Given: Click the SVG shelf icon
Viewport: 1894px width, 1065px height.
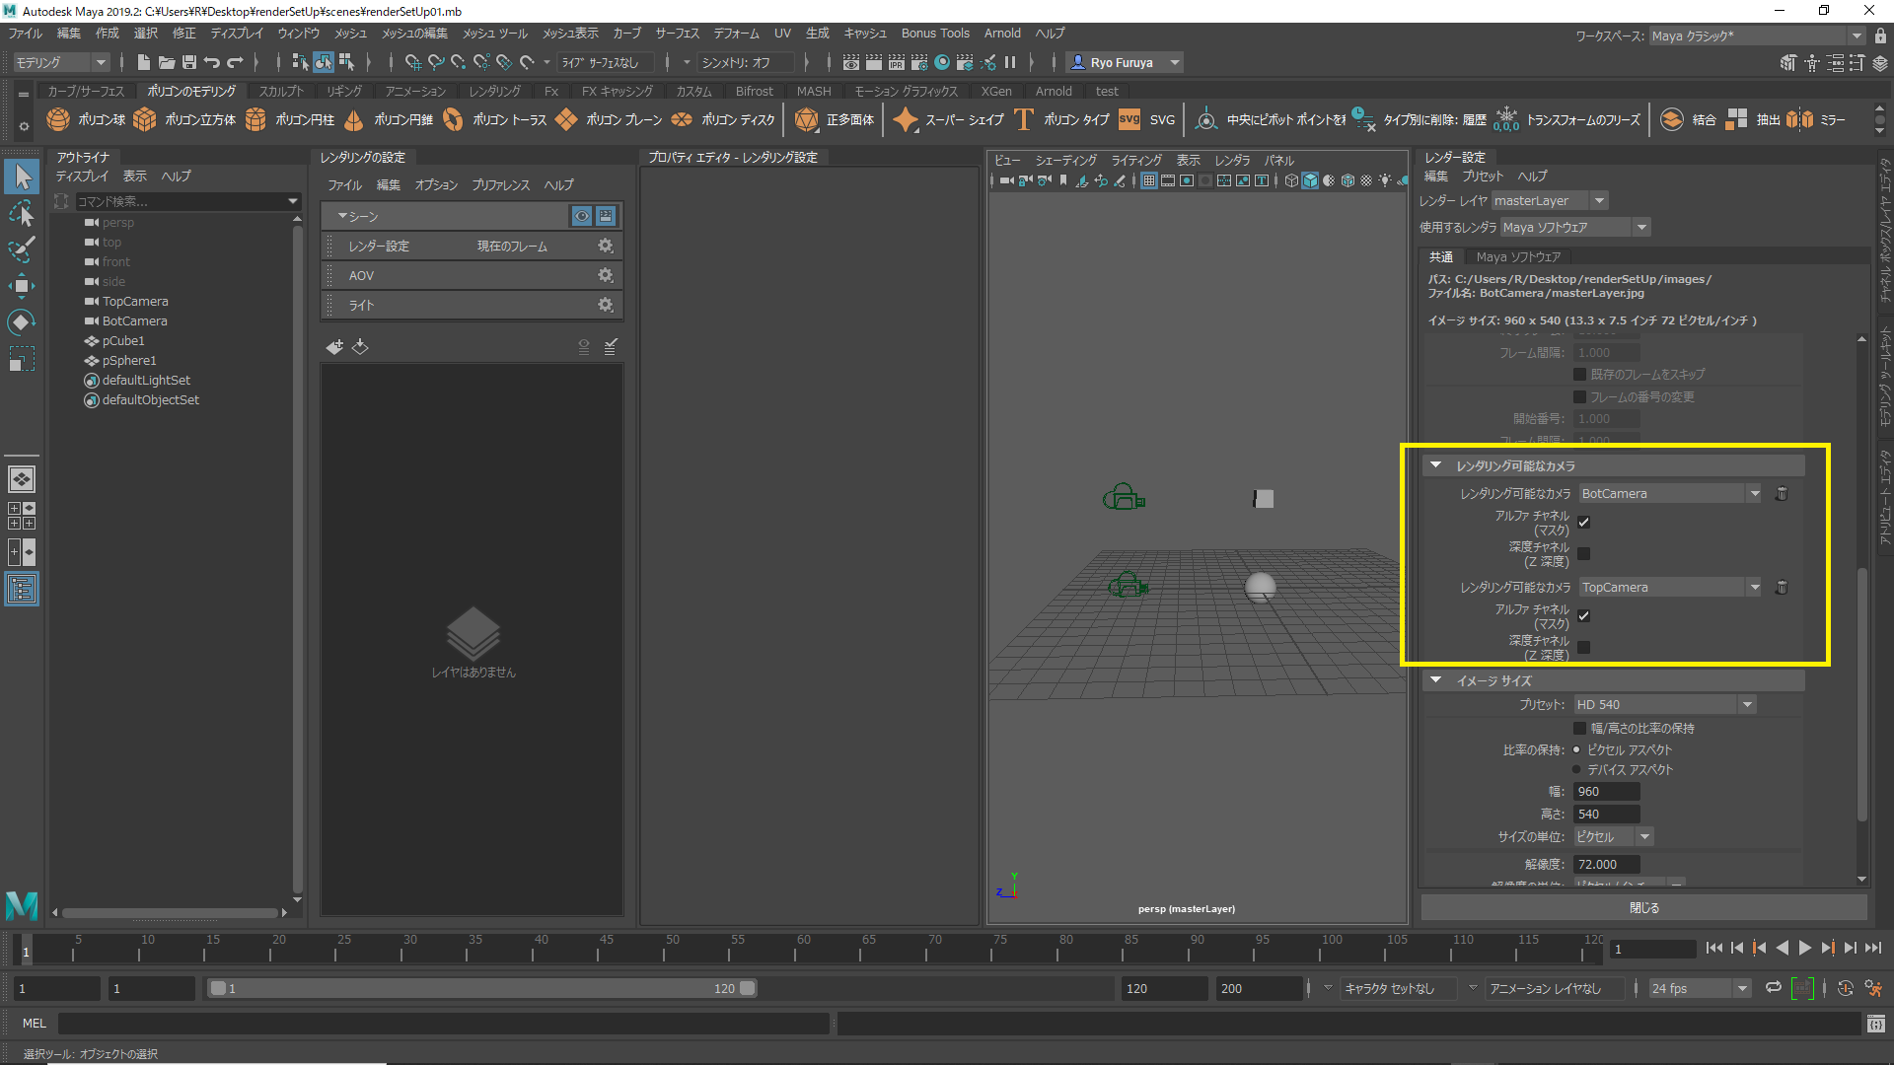Looking at the screenshot, I should [x=1129, y=119].
